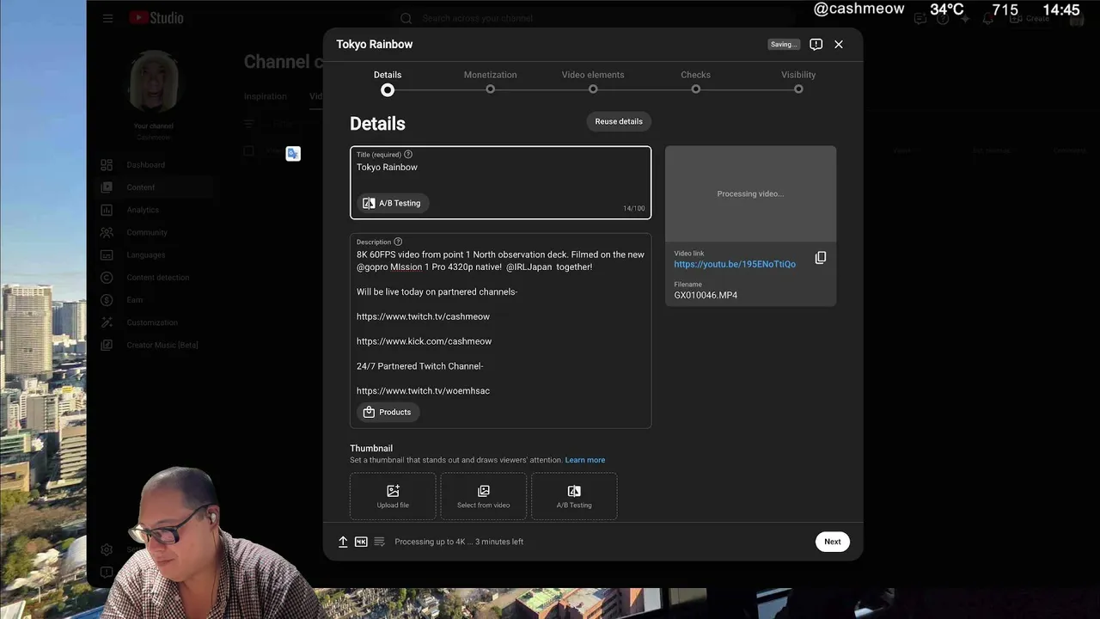Click the channel avatar picture
This screenshot has height=619, width=1100.
point(154,83)
